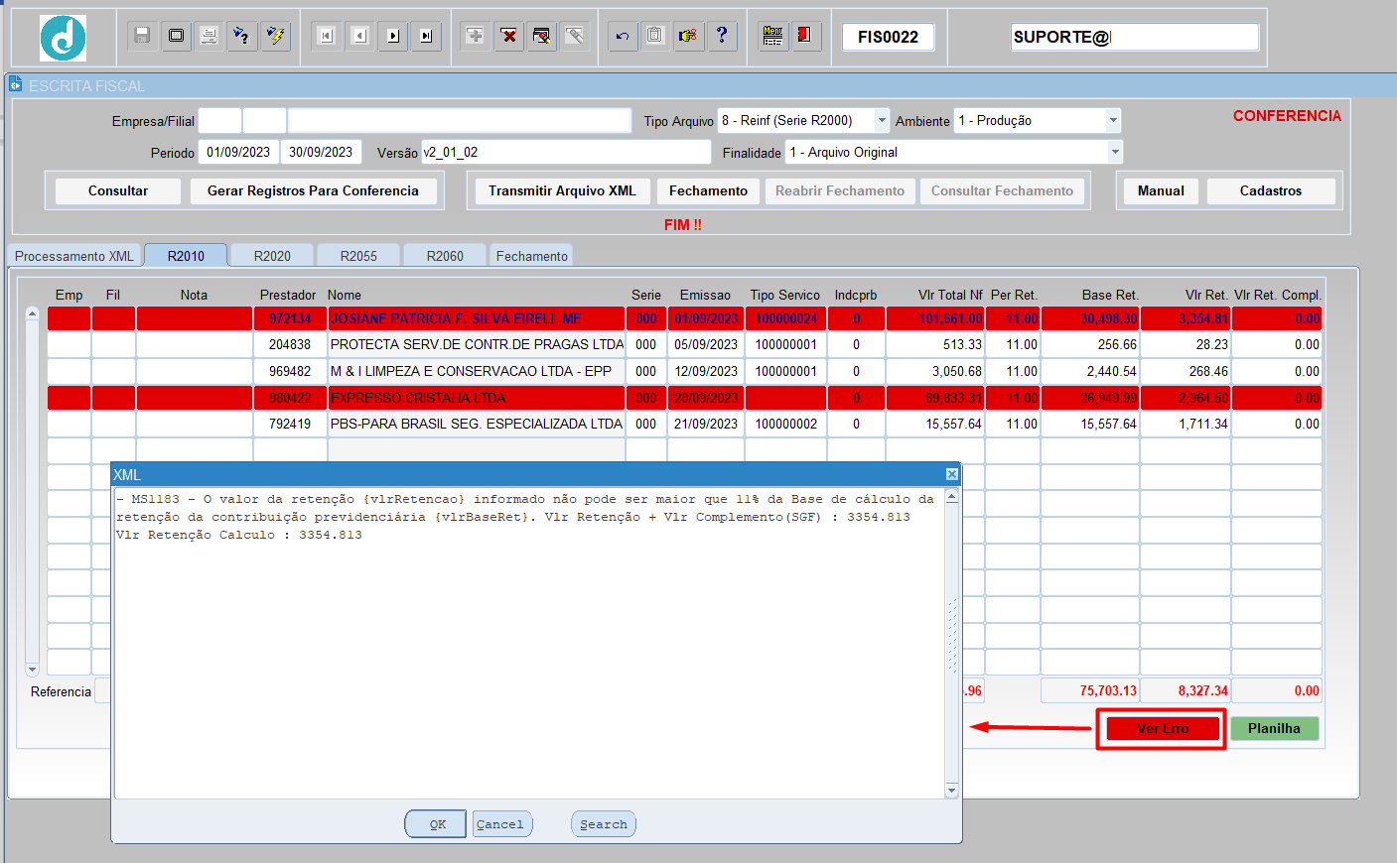Click the FIS0022 program code field

889,37
